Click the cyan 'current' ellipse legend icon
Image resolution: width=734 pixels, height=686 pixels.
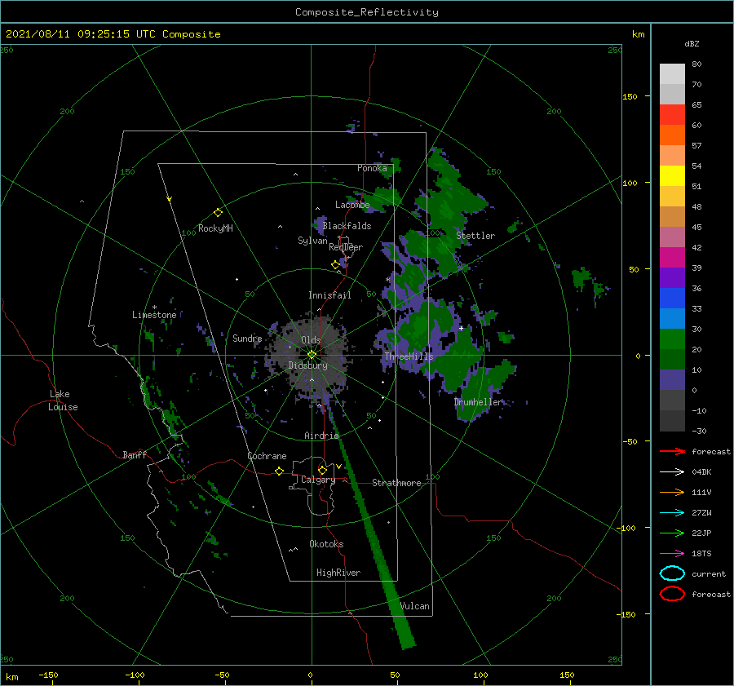pyautogui.click(x=672, y=573)
